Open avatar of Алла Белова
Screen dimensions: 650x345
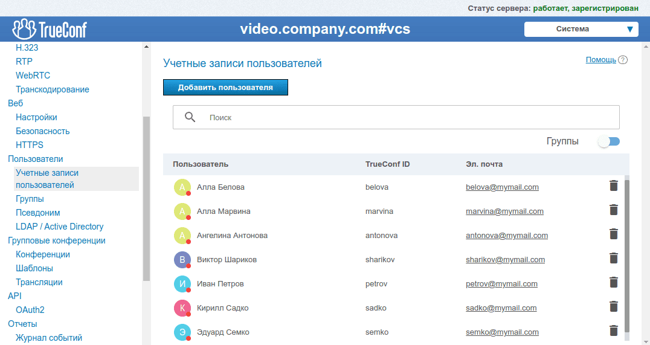182,187
